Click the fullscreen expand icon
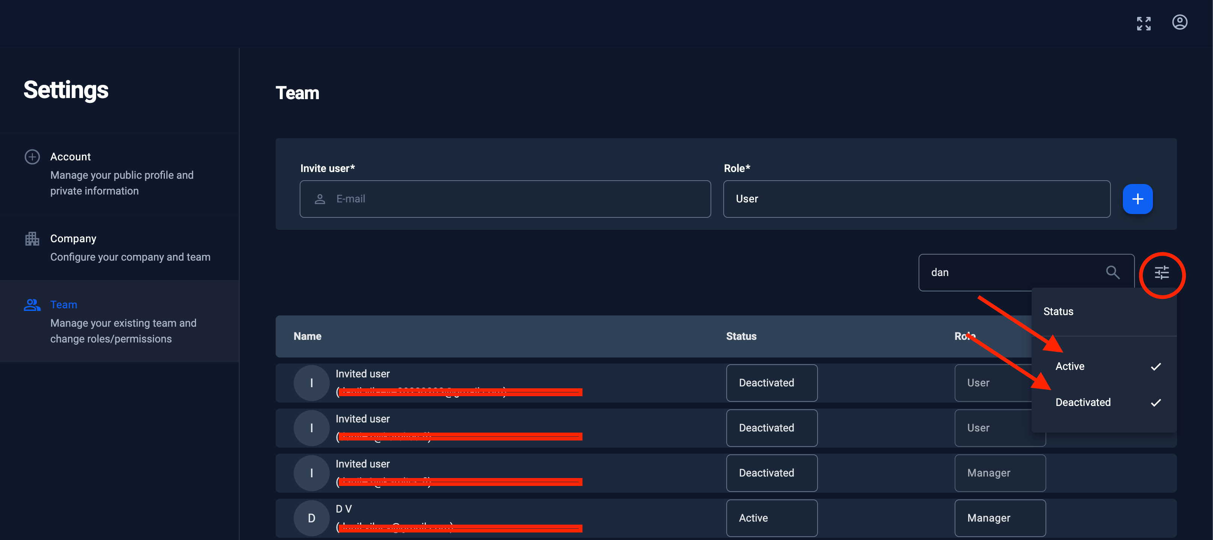Screen dimensions: 1213x540 point(1143,23)
